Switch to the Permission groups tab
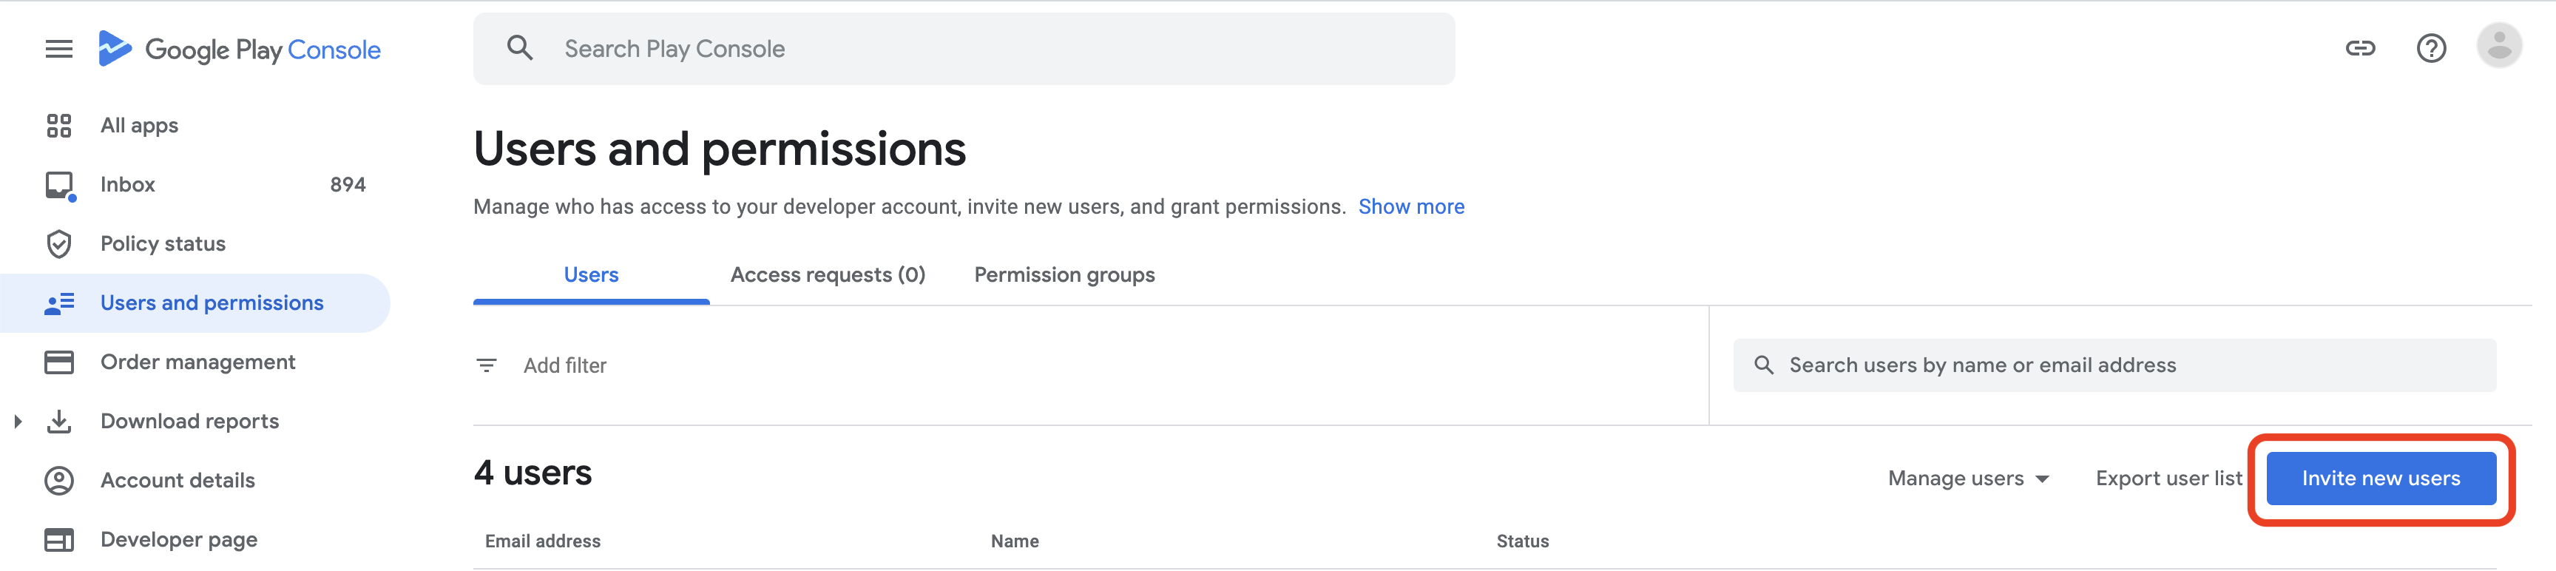2556x571 pixels. coord(1064,275)
